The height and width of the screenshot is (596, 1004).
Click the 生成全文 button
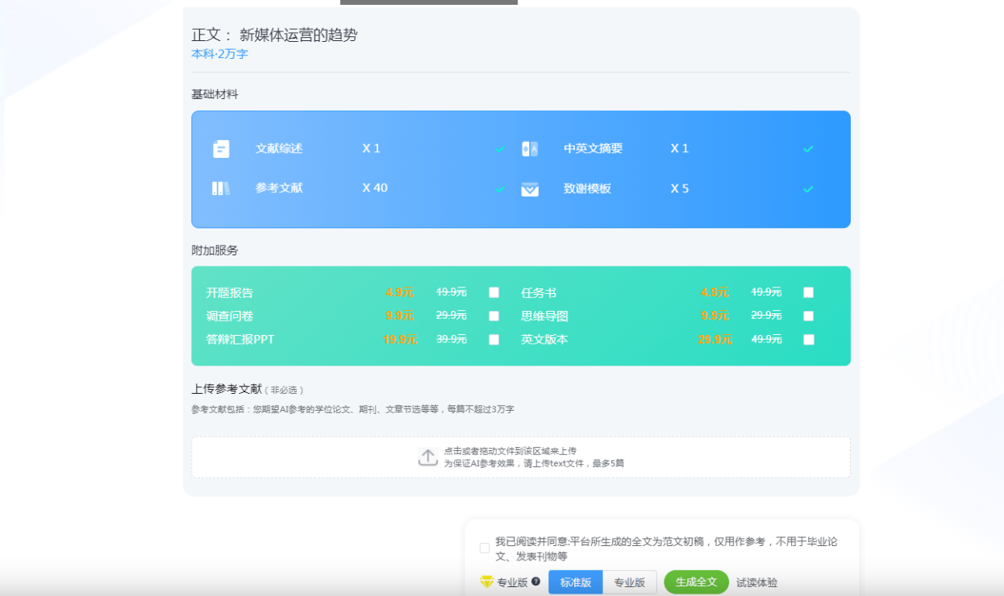695,582
